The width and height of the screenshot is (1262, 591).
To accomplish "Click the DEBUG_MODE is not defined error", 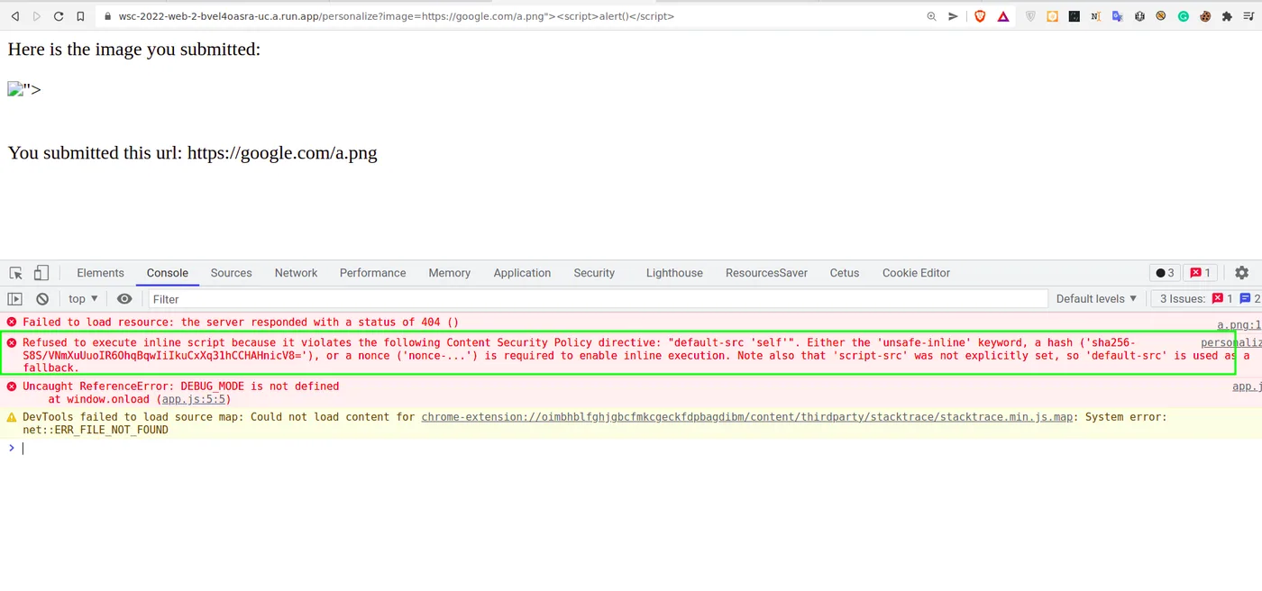I will pos(181,386).
